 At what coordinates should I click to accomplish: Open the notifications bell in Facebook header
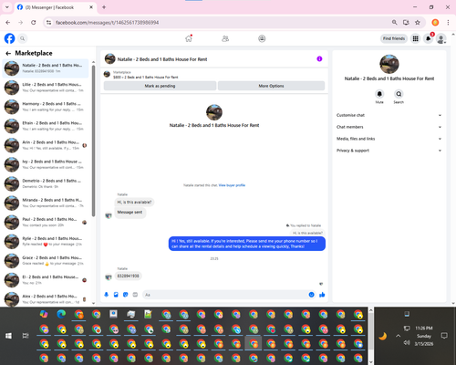[428, 38]
